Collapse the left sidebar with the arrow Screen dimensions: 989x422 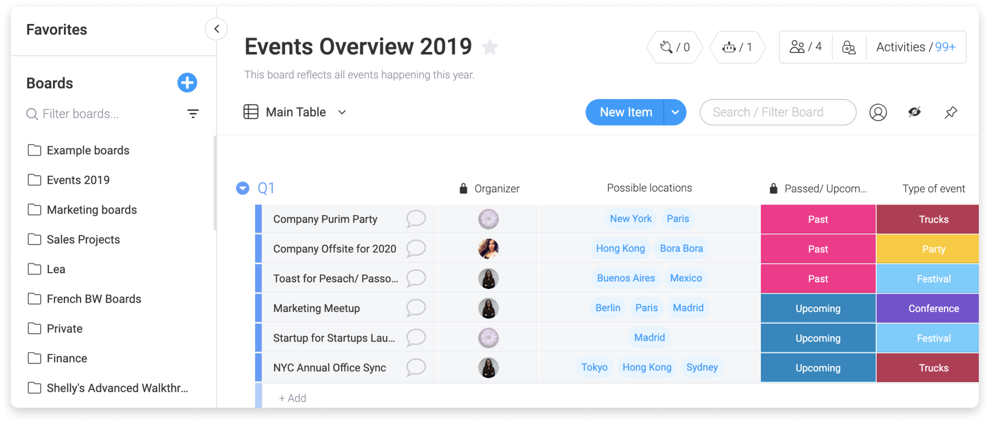216,29
